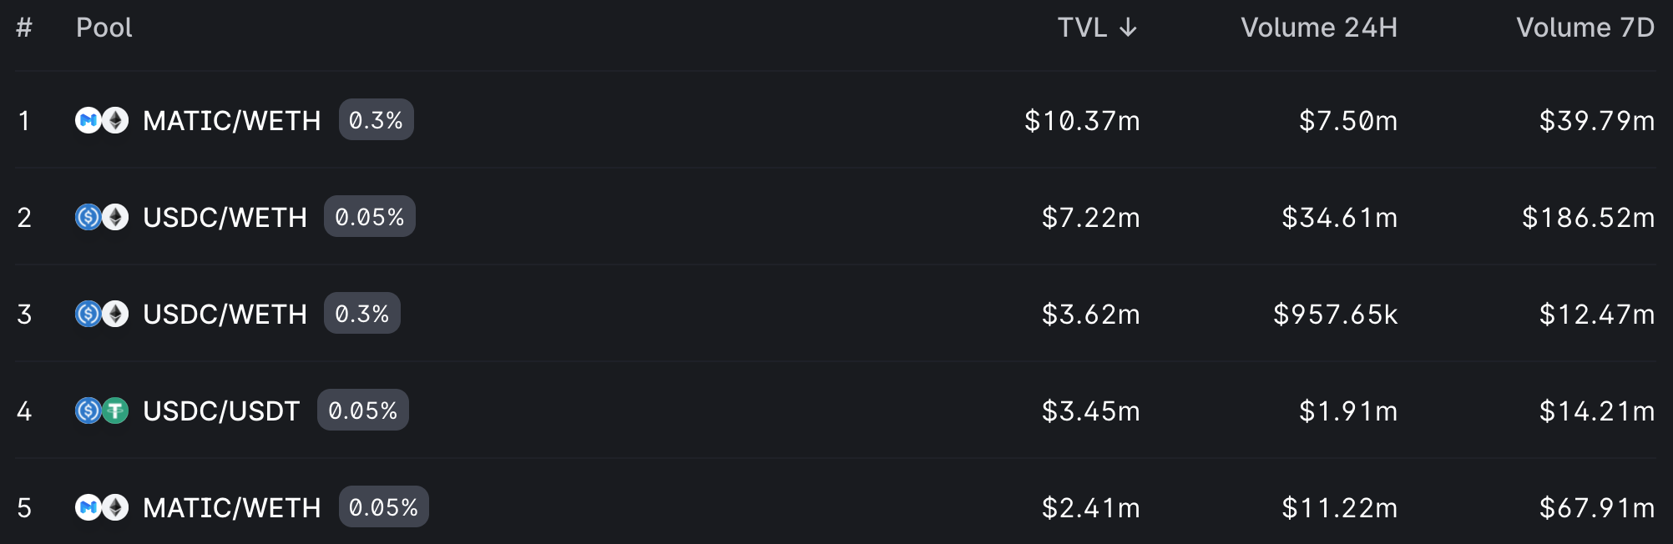This screenshot has width=1673, height=544.
Task: Click the Pool column header
Action: [x=104, y=28]
